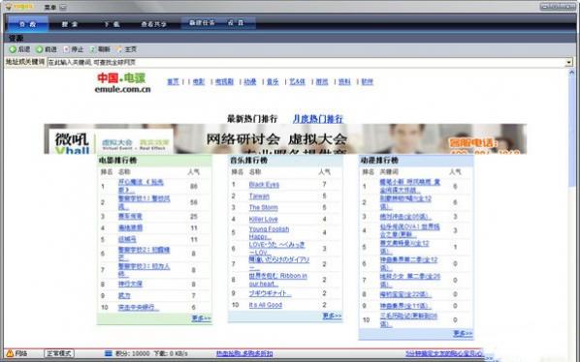Open the 查看共享 shared files tab

point(154,24)
